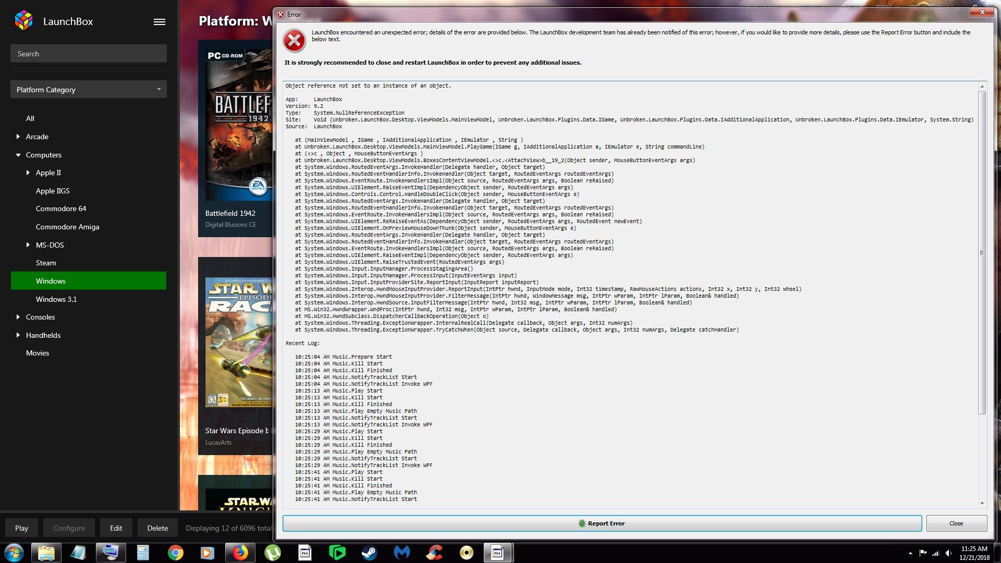This screenshot has width=1001, height=563.
Task: Open the Action Center flag icon
Action: (x=923, y=553)
